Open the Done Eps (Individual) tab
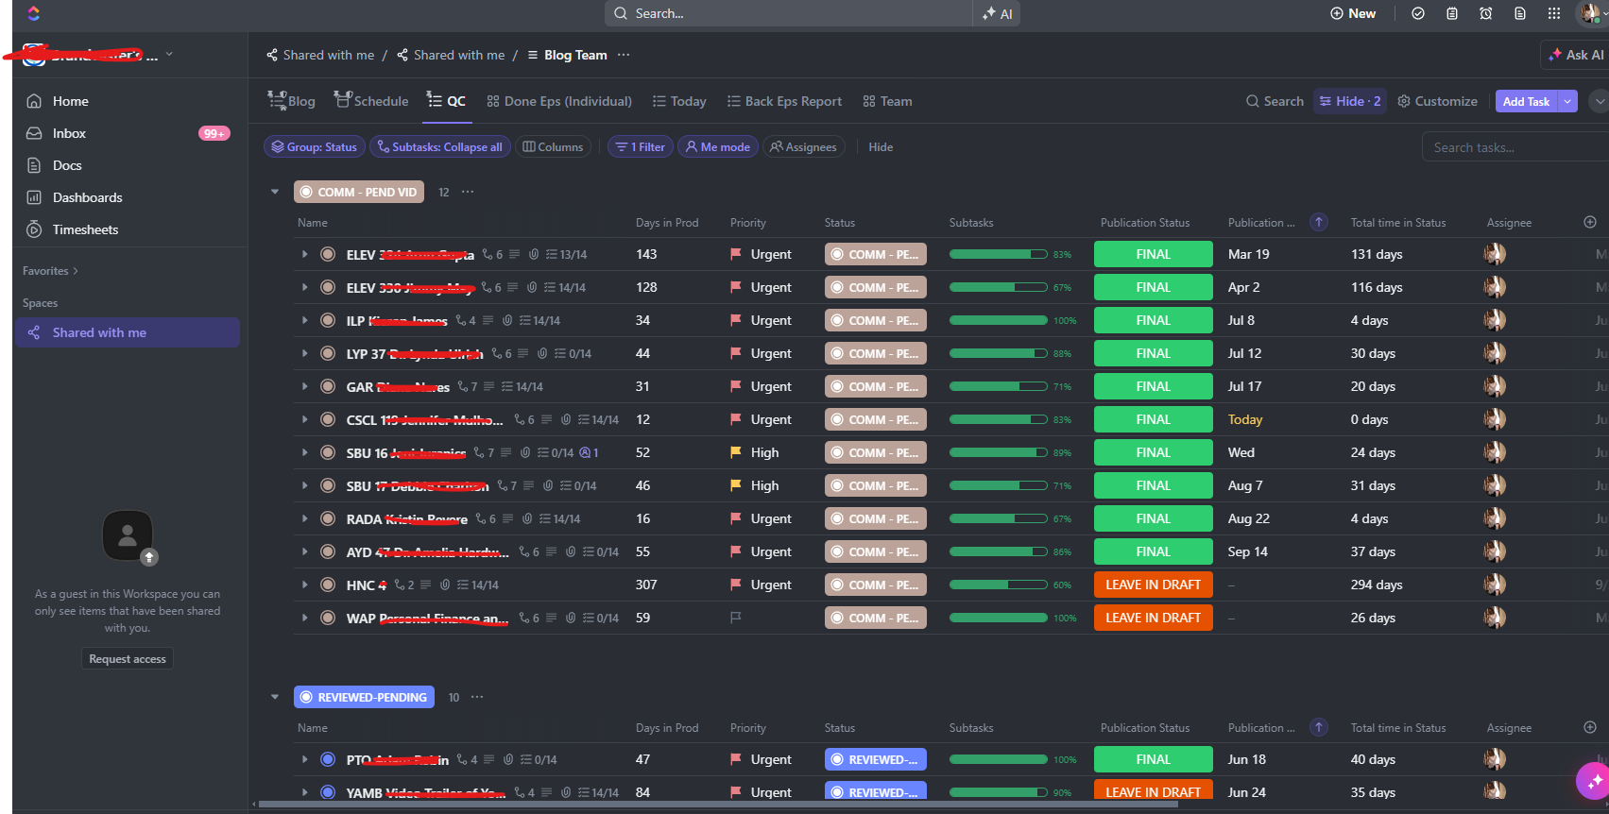The width and height of the screenshot is (1609, 814). 559,101
